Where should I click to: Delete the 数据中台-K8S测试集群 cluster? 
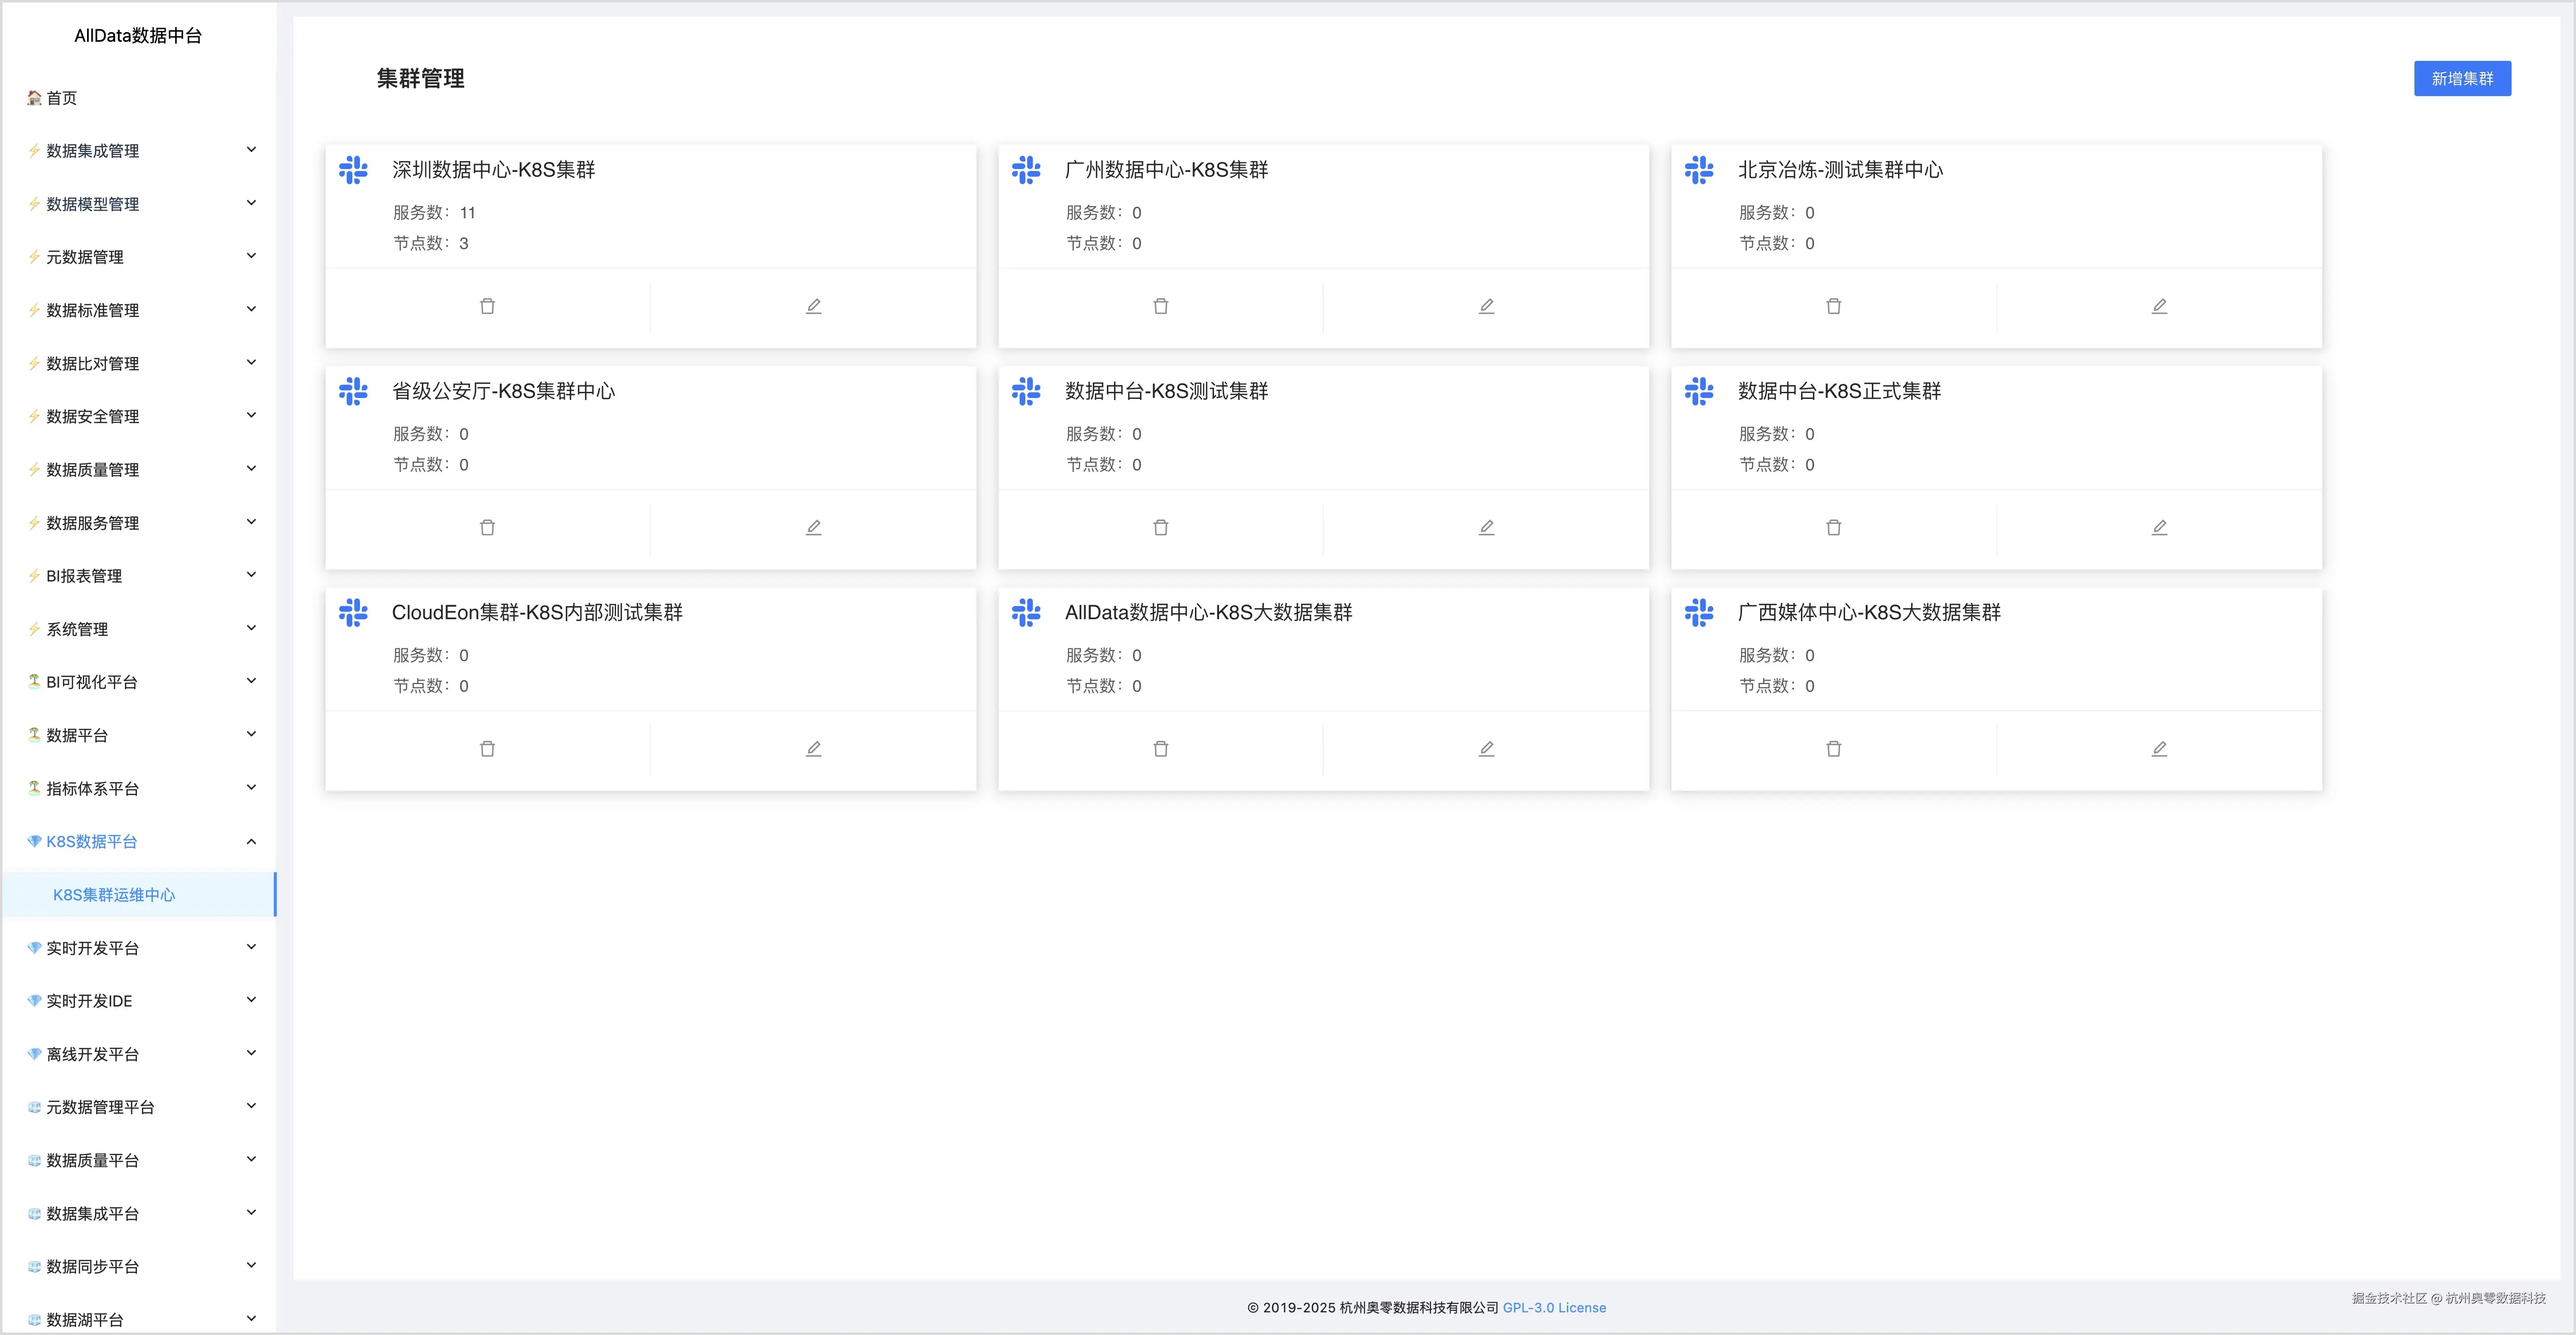(x=1160, y=527)
